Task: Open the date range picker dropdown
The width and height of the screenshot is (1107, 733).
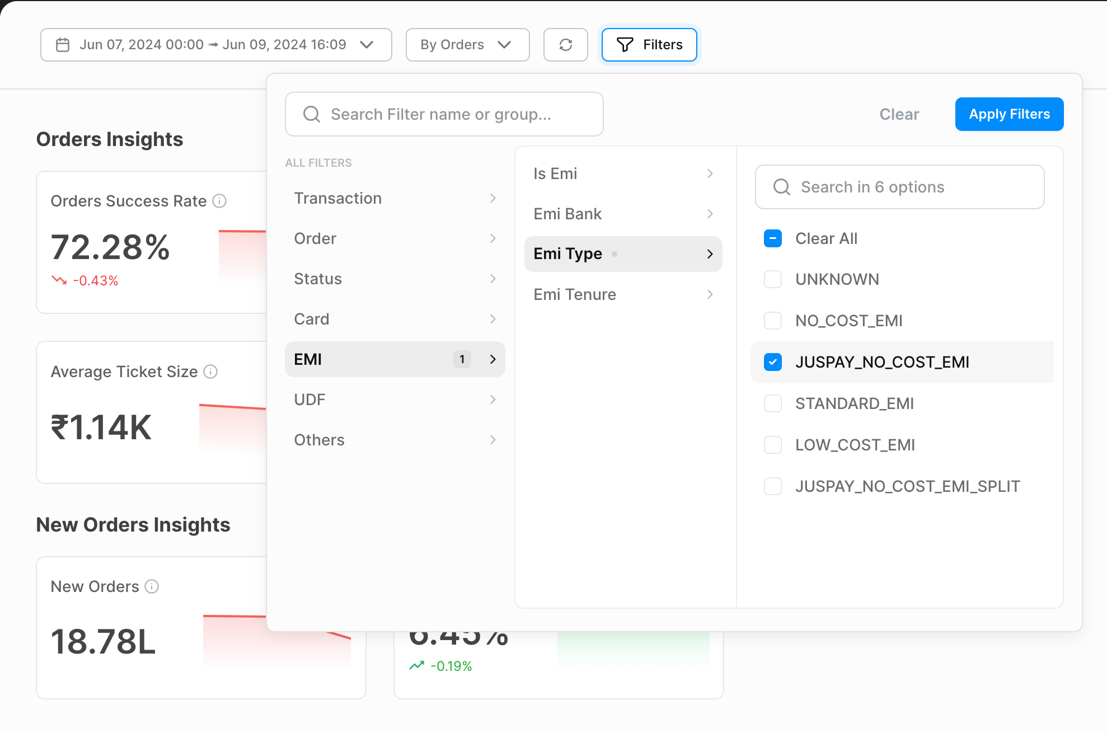Action: click(215, 45)
